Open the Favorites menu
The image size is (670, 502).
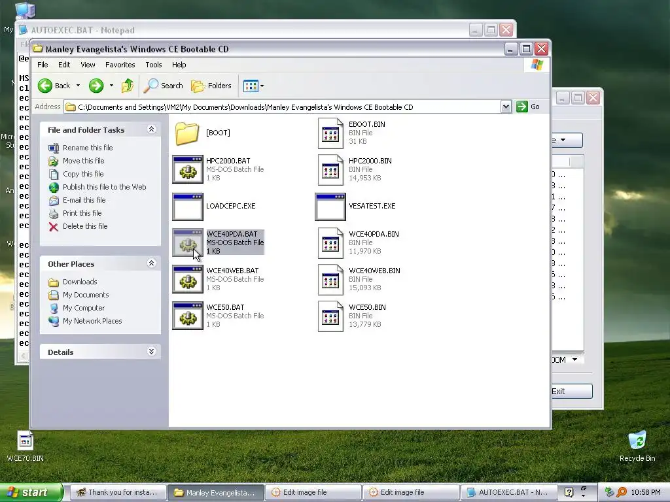[x=120, y=65]
